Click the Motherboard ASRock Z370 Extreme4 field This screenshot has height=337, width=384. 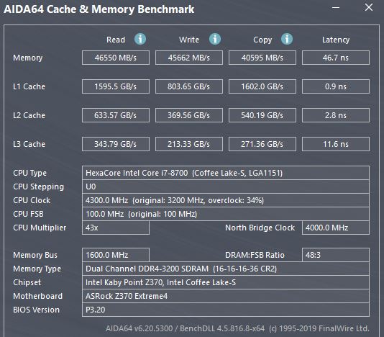point(226,296)
